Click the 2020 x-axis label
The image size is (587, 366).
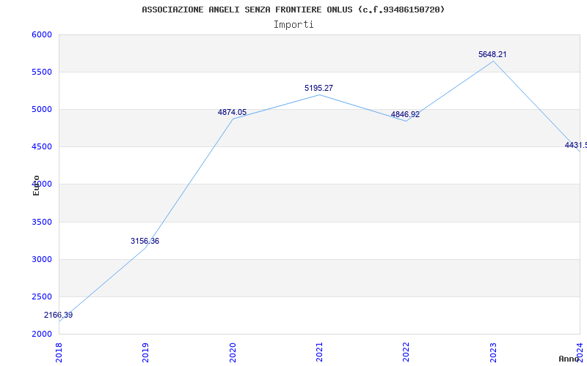click(x=232, y=352)
